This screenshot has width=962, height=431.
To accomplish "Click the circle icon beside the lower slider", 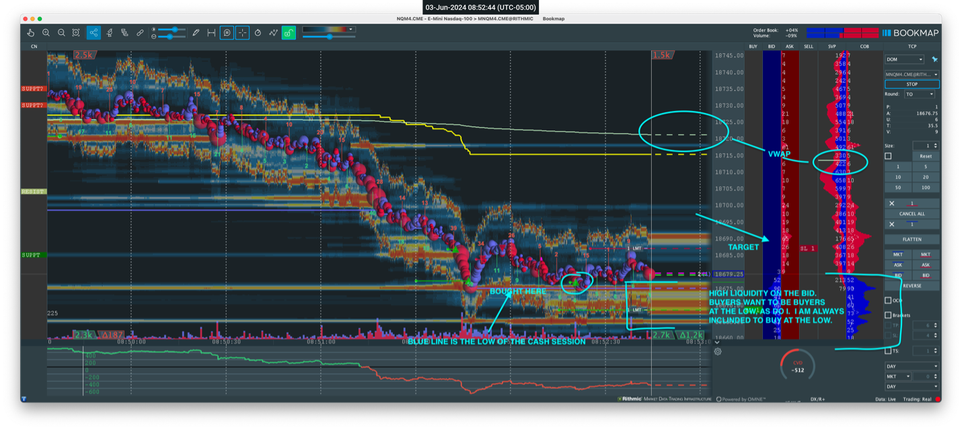I will point(154,36).
